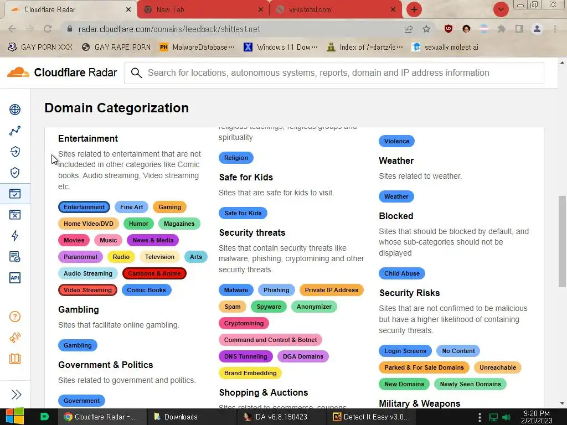The height and width of the screenshot is (425, 567).
Task: Bookmark page with star icon
Action: point(426,29)
